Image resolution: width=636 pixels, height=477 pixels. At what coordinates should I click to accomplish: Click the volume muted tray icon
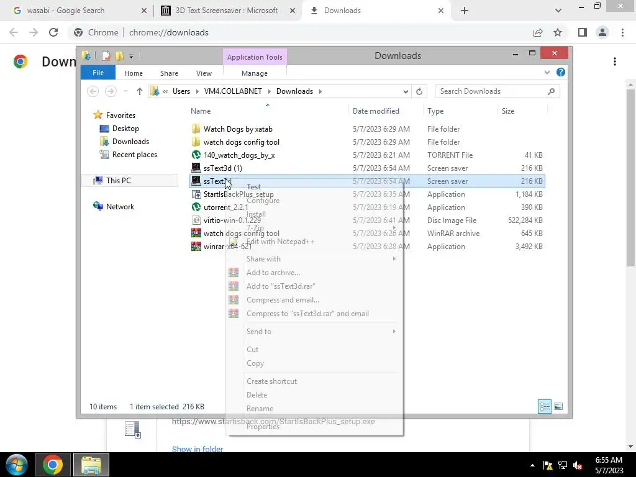[x=578, y=465]
